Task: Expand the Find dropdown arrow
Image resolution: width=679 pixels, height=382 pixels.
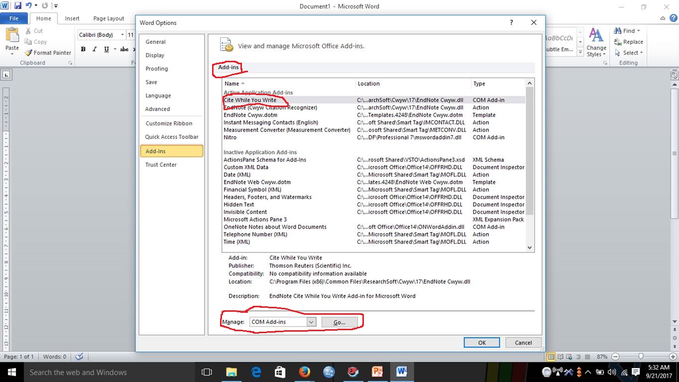Action: [x=639, y=31]
